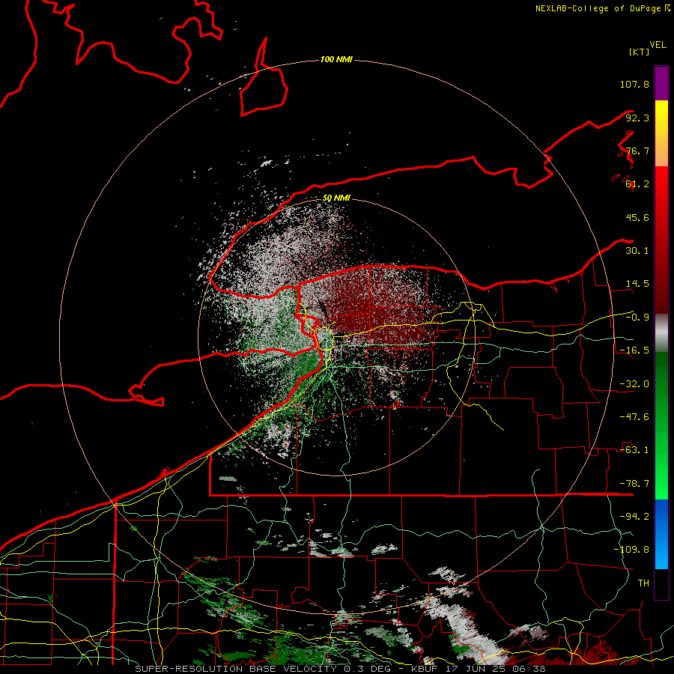Pick the blue segment of the velocity color bar
This screenshot has height=674, width=674.
tap(661, 534)
